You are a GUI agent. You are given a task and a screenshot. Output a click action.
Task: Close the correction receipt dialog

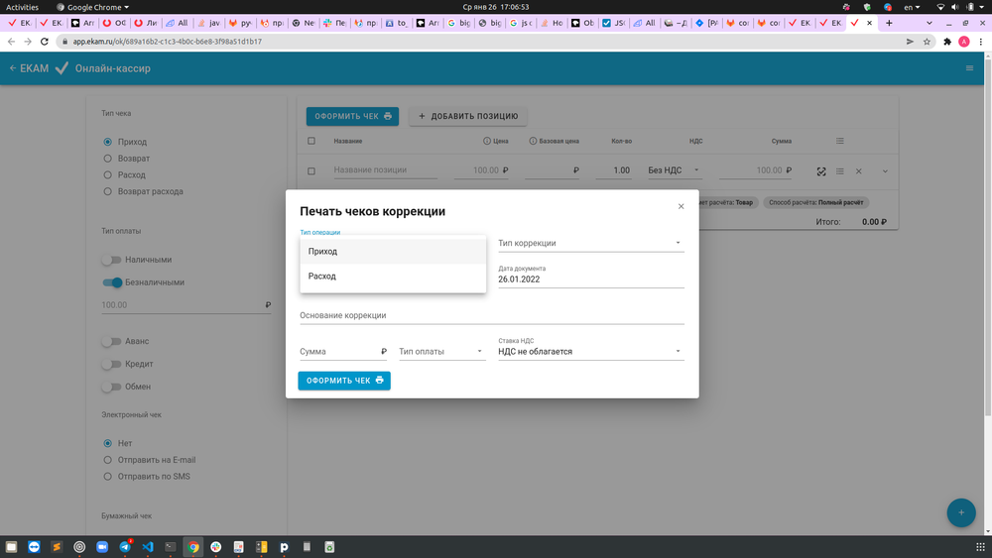(x=681, y=206)
